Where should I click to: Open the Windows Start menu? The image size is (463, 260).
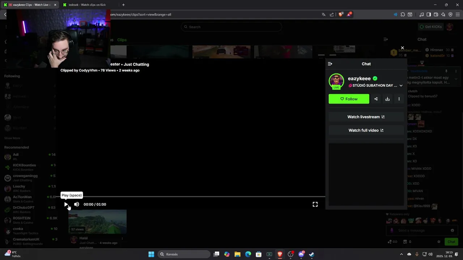pos(151,254)
